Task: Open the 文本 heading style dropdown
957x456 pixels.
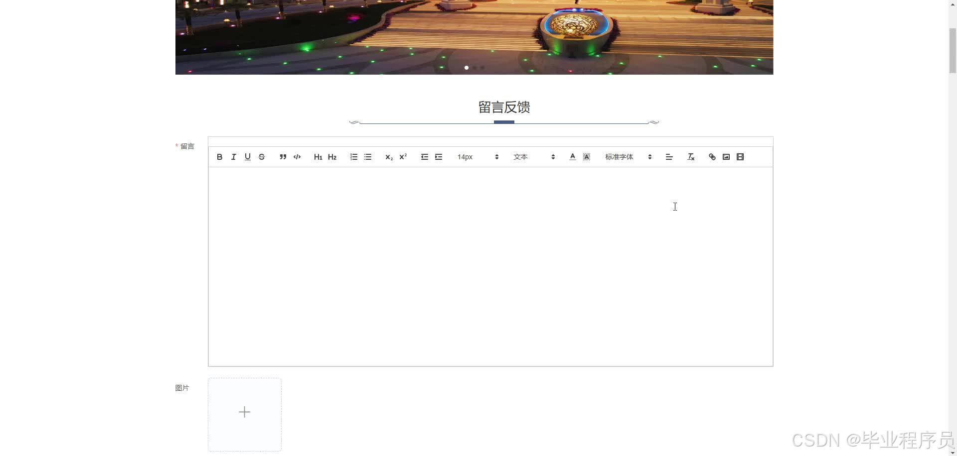Action: [x=533, y=157]
